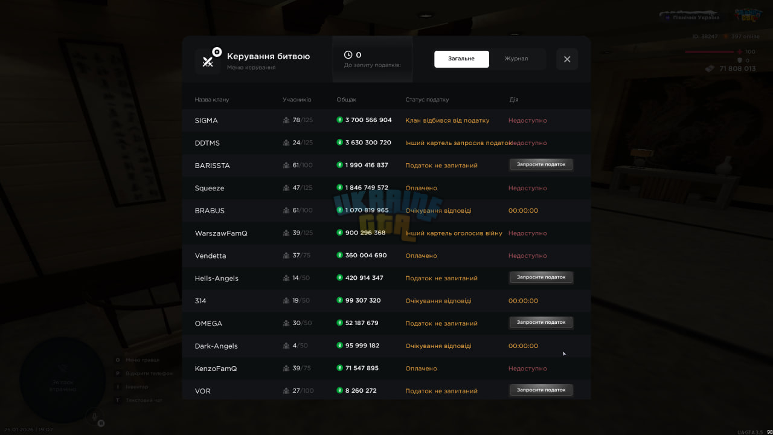773x435 pixels.
Task: Click the members icon in VOR row
Action: [286, 391]
